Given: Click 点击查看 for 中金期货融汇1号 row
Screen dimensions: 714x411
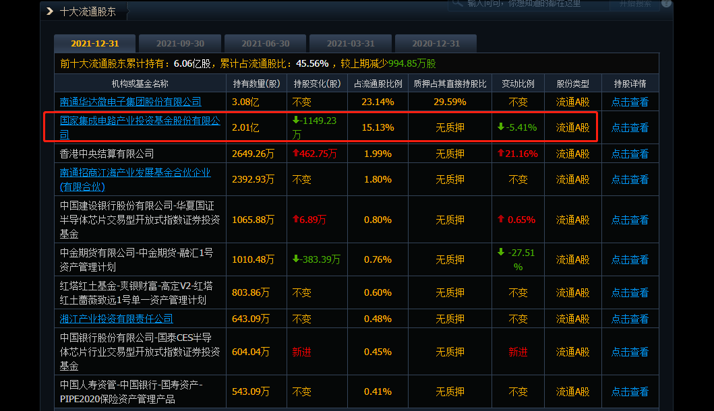Looking at the screenshot, I should coord(630,259).
